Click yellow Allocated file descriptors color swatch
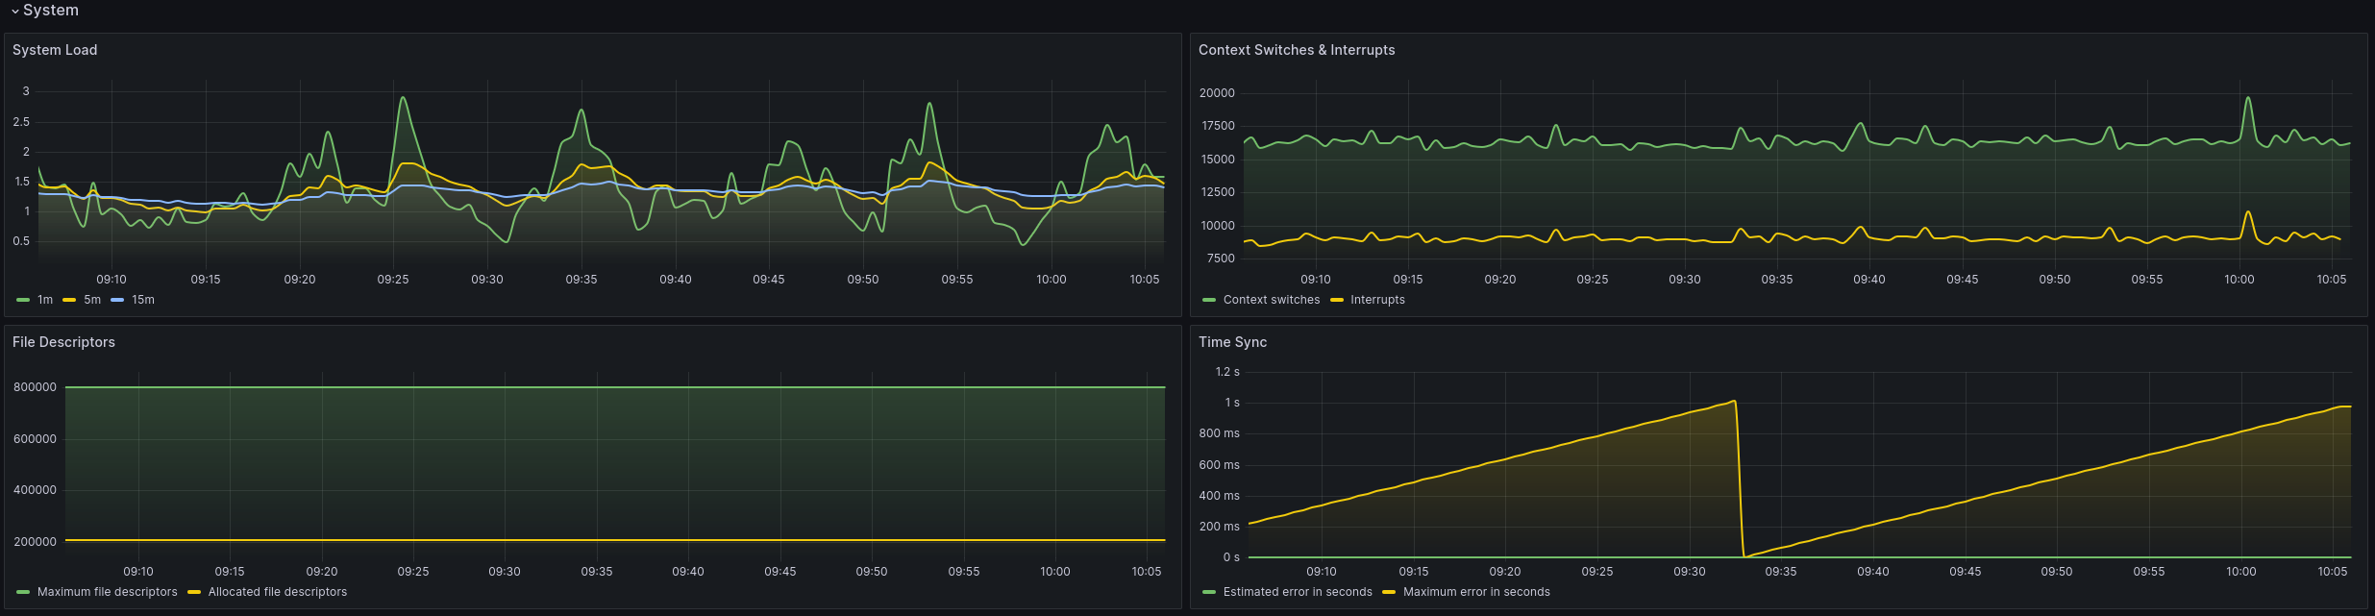This screenshot has width=2375, height=616. click(194, 592)
